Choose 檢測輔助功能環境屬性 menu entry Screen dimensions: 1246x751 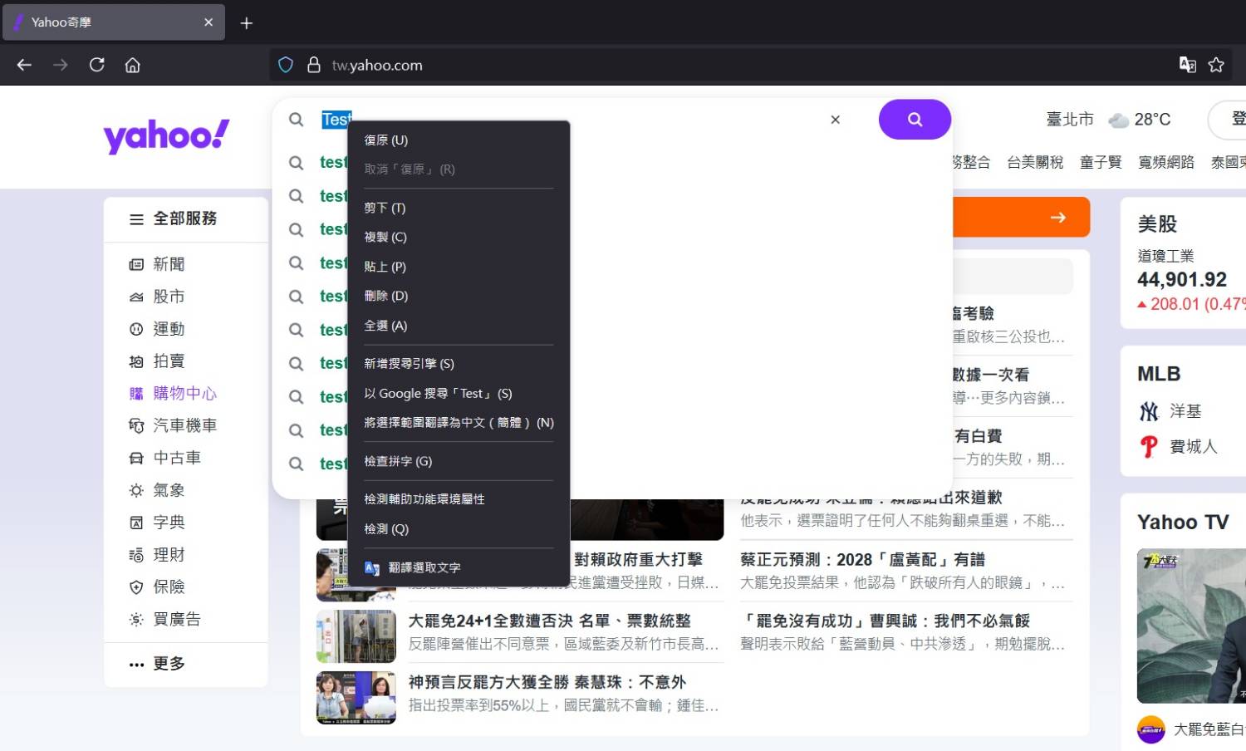(x=459, y=499)
